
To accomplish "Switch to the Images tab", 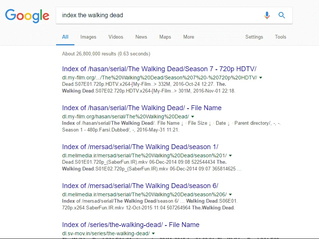I will (x=88, y=37).
